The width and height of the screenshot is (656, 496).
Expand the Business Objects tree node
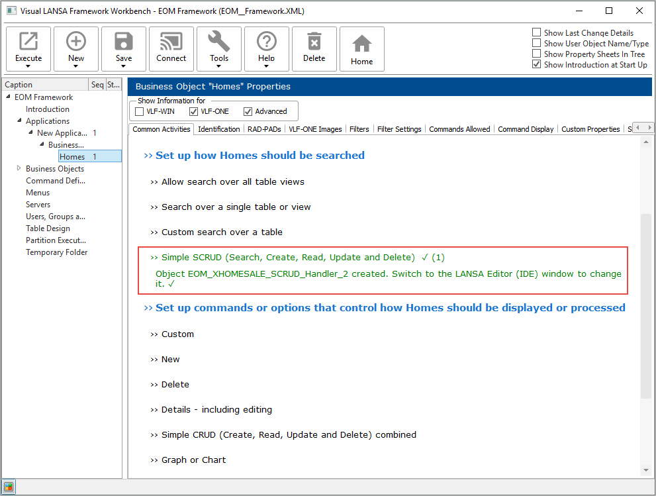pos(19,169)
